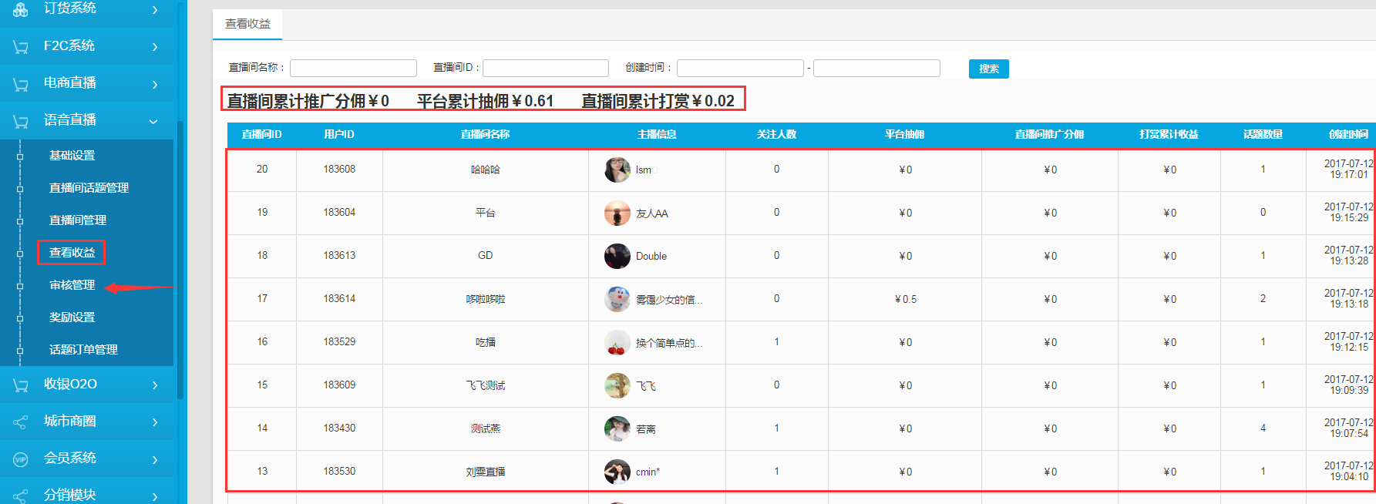The height and width of the screenshot is (504, 1376).
Task: Click the 直播间名称 column header
Action: 485,134
